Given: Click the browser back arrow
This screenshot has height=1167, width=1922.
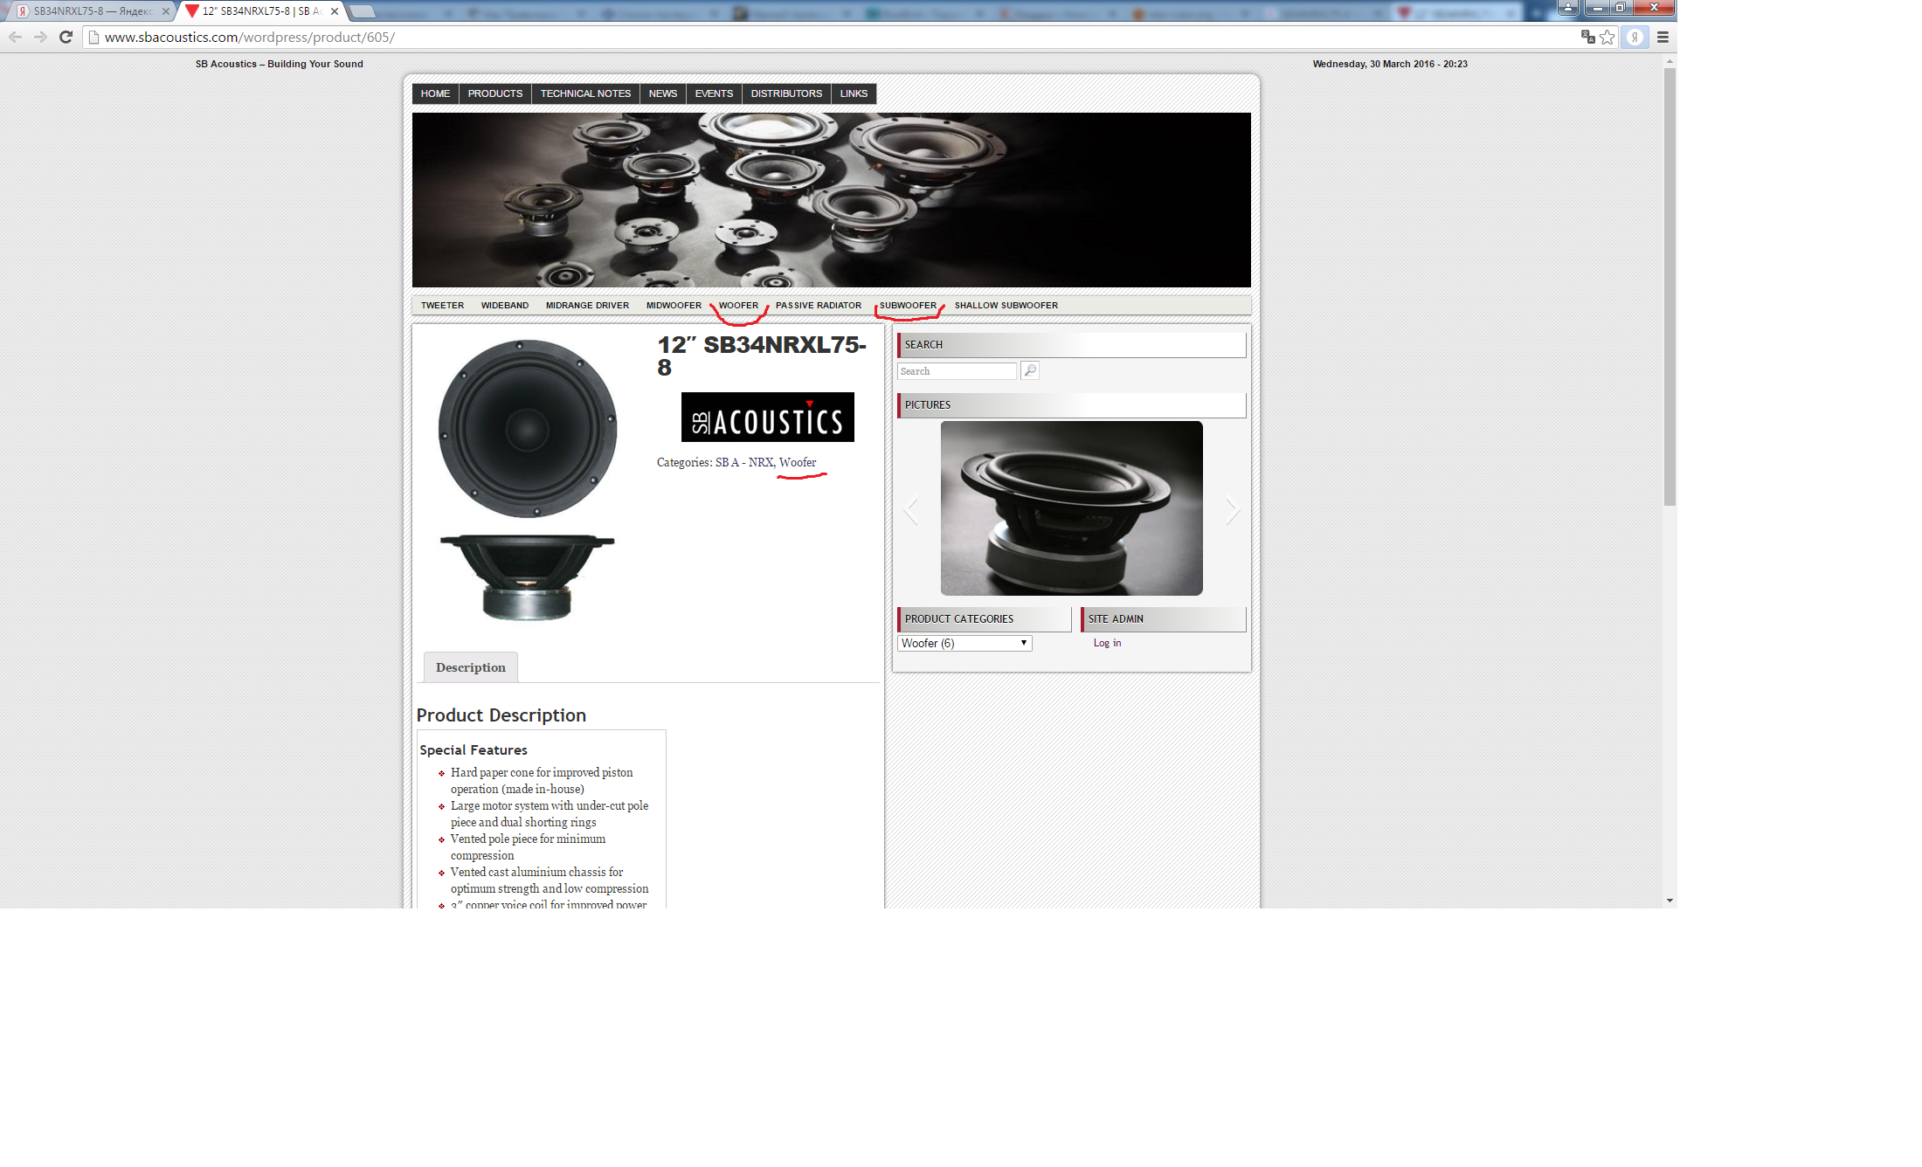Looking at the screenshot, I should tap(15, 37).
